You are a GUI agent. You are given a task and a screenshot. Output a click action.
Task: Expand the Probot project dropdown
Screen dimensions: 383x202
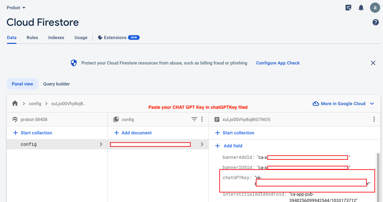tap(16, 8)
